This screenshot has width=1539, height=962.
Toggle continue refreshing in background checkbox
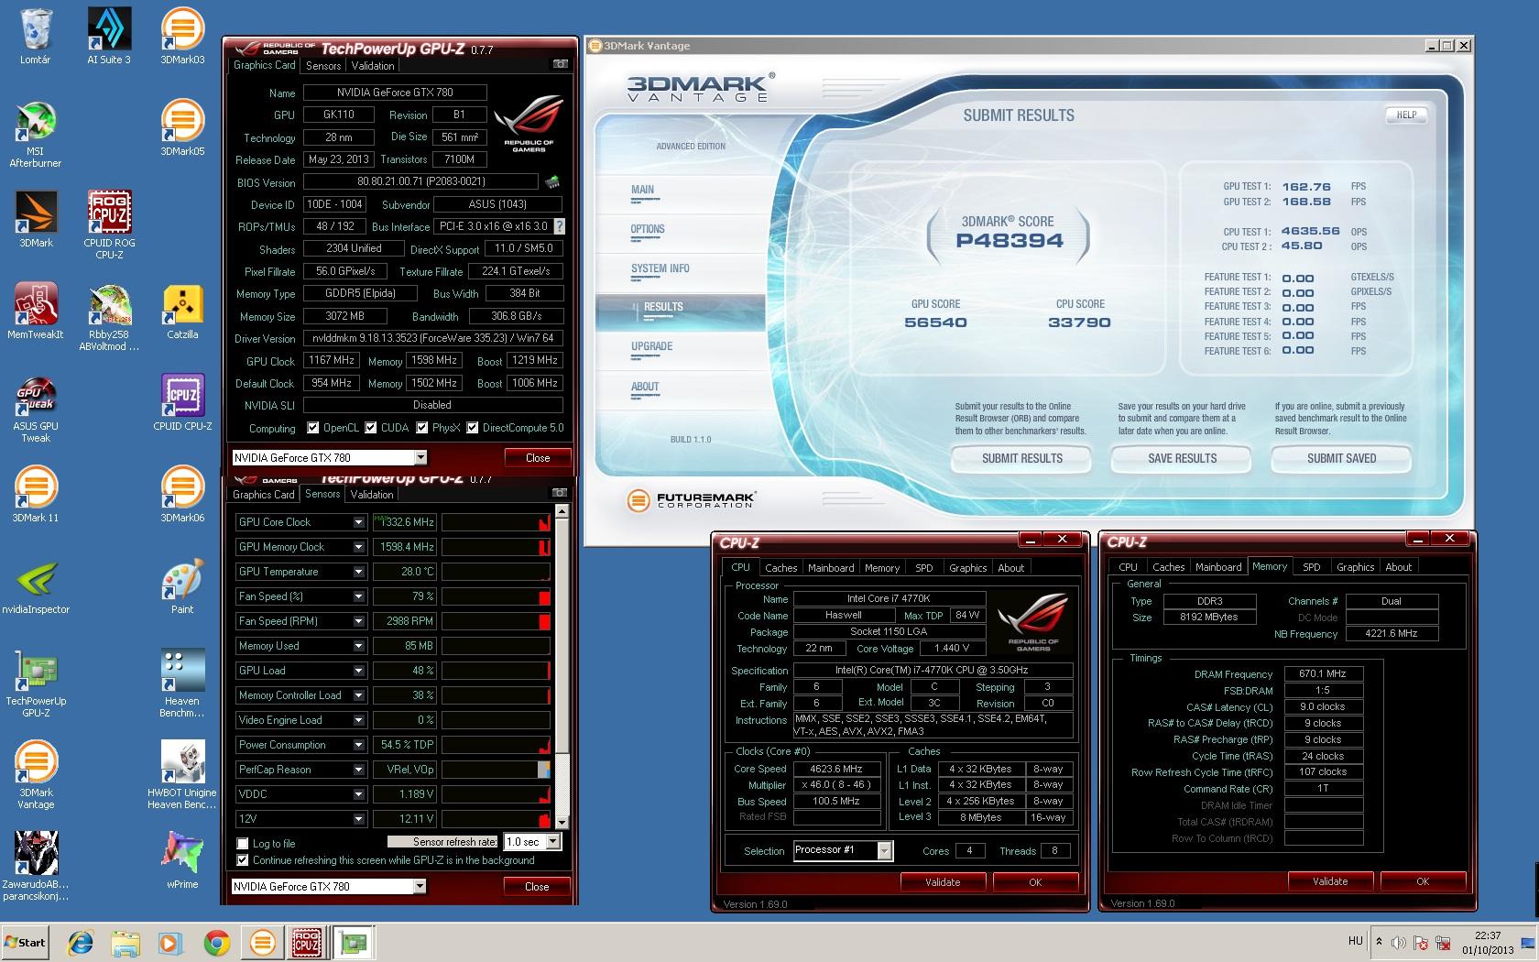click(243, 860)
